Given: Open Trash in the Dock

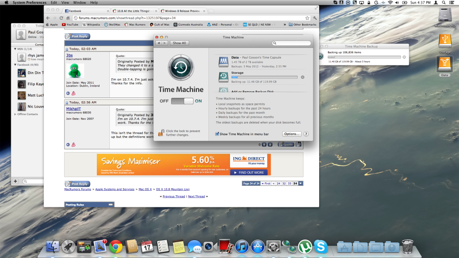Looking at the screenshot, I should click(407, 247).
